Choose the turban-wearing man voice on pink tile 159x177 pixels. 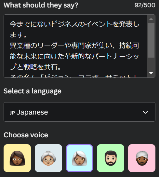click(x=142, y=158)
